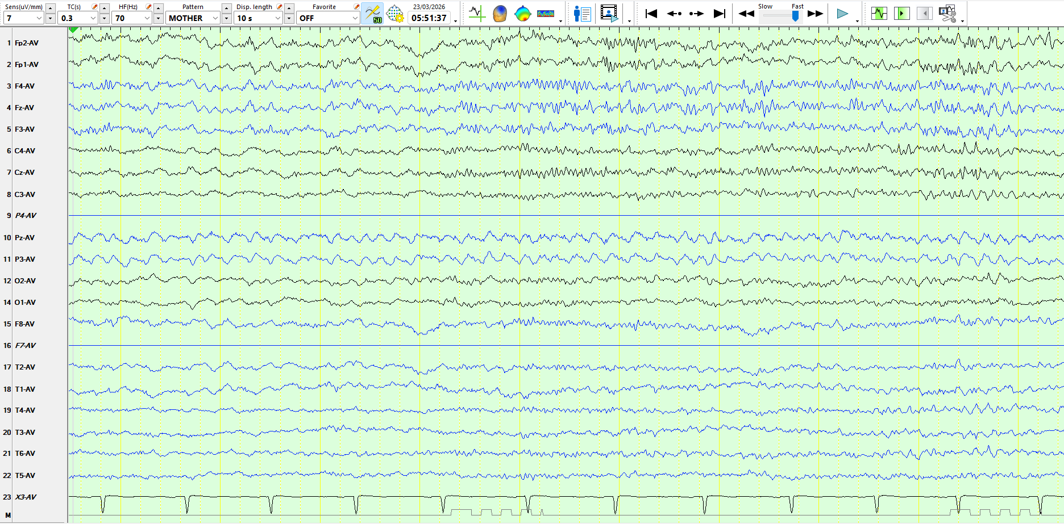Click the TC(s) edit pencil icon
Screen dimensions: 1064x524
[x=94, y=7]
